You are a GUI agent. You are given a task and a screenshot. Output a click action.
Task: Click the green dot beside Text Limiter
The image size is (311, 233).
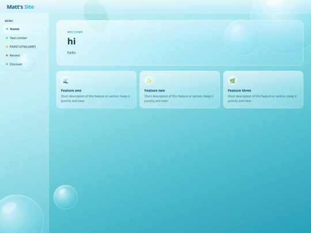tap(7, 38)
